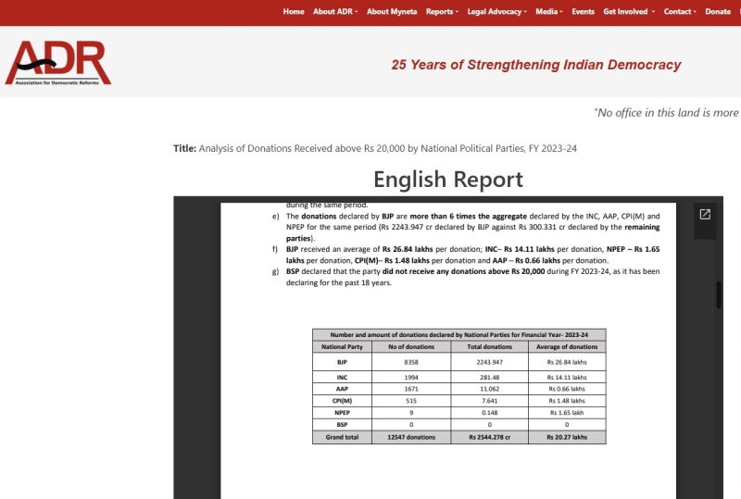Select the CPI(M) party cell

(x=342, y=401)
